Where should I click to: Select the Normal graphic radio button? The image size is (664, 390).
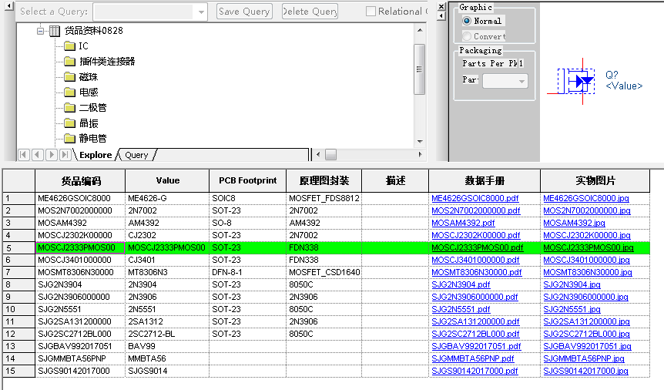467,21
